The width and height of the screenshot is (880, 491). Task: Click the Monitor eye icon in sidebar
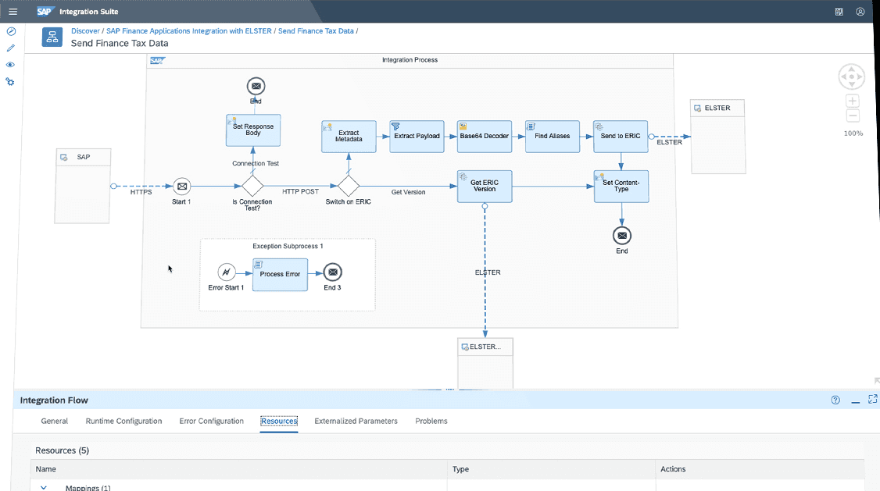[11, 65]
